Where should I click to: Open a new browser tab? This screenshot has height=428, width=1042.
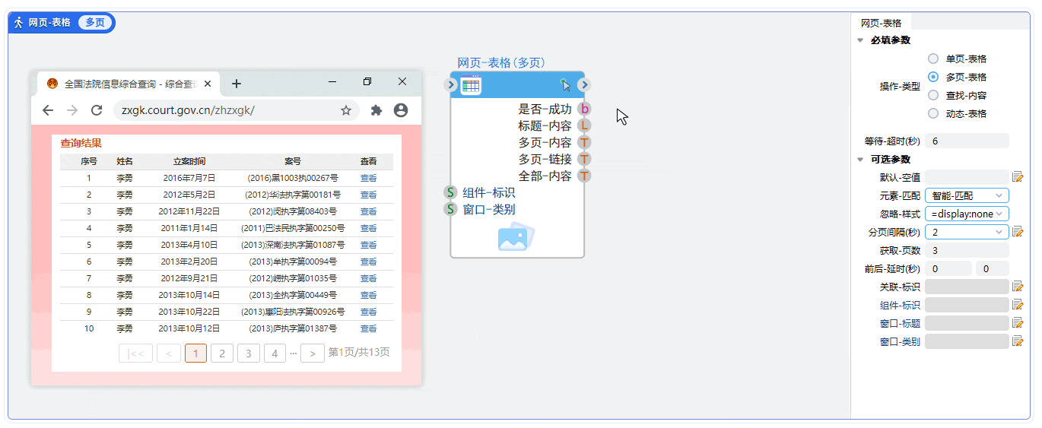coord(237,84)
